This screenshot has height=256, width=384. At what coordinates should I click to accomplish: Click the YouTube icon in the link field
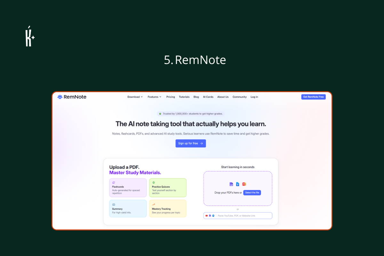click(207, 216)
